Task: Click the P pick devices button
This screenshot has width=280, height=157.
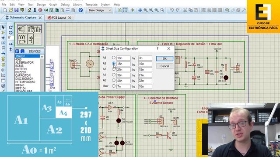Action: [x=17, y=51]
